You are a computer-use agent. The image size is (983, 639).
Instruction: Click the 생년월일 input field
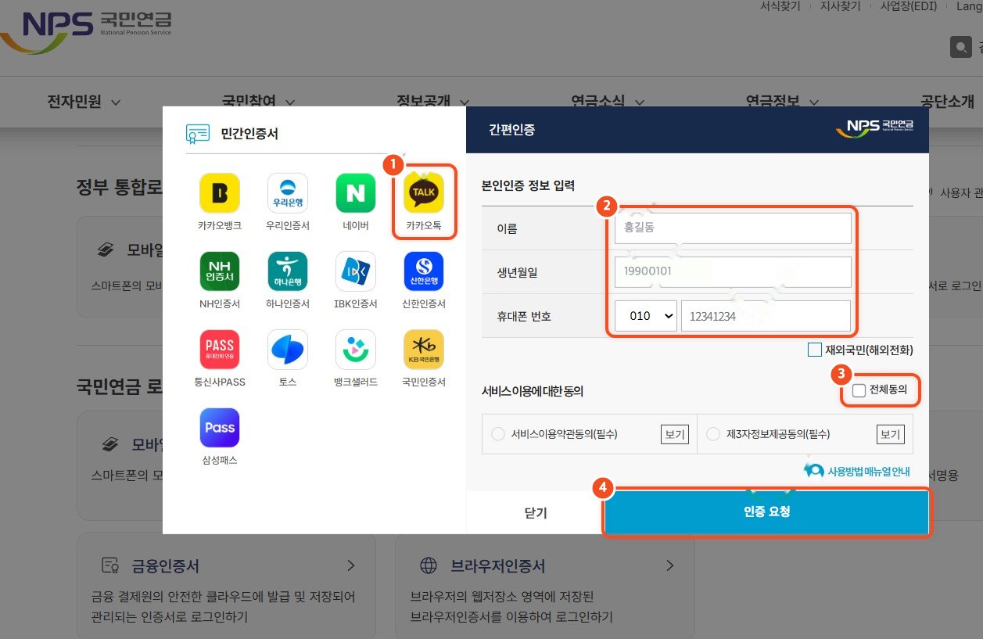[x=733, y=272]
